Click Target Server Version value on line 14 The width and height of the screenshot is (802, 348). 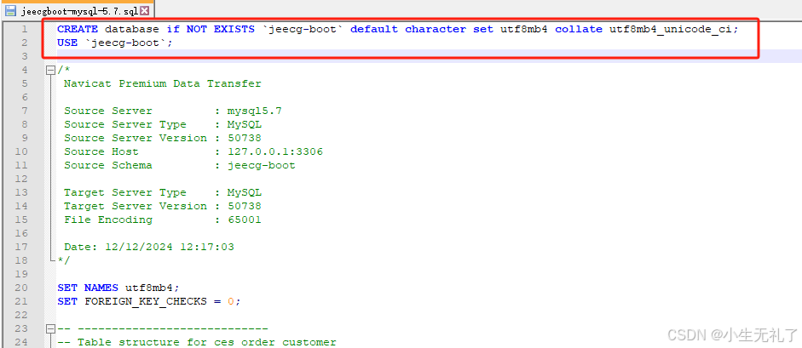click(245, 206)
